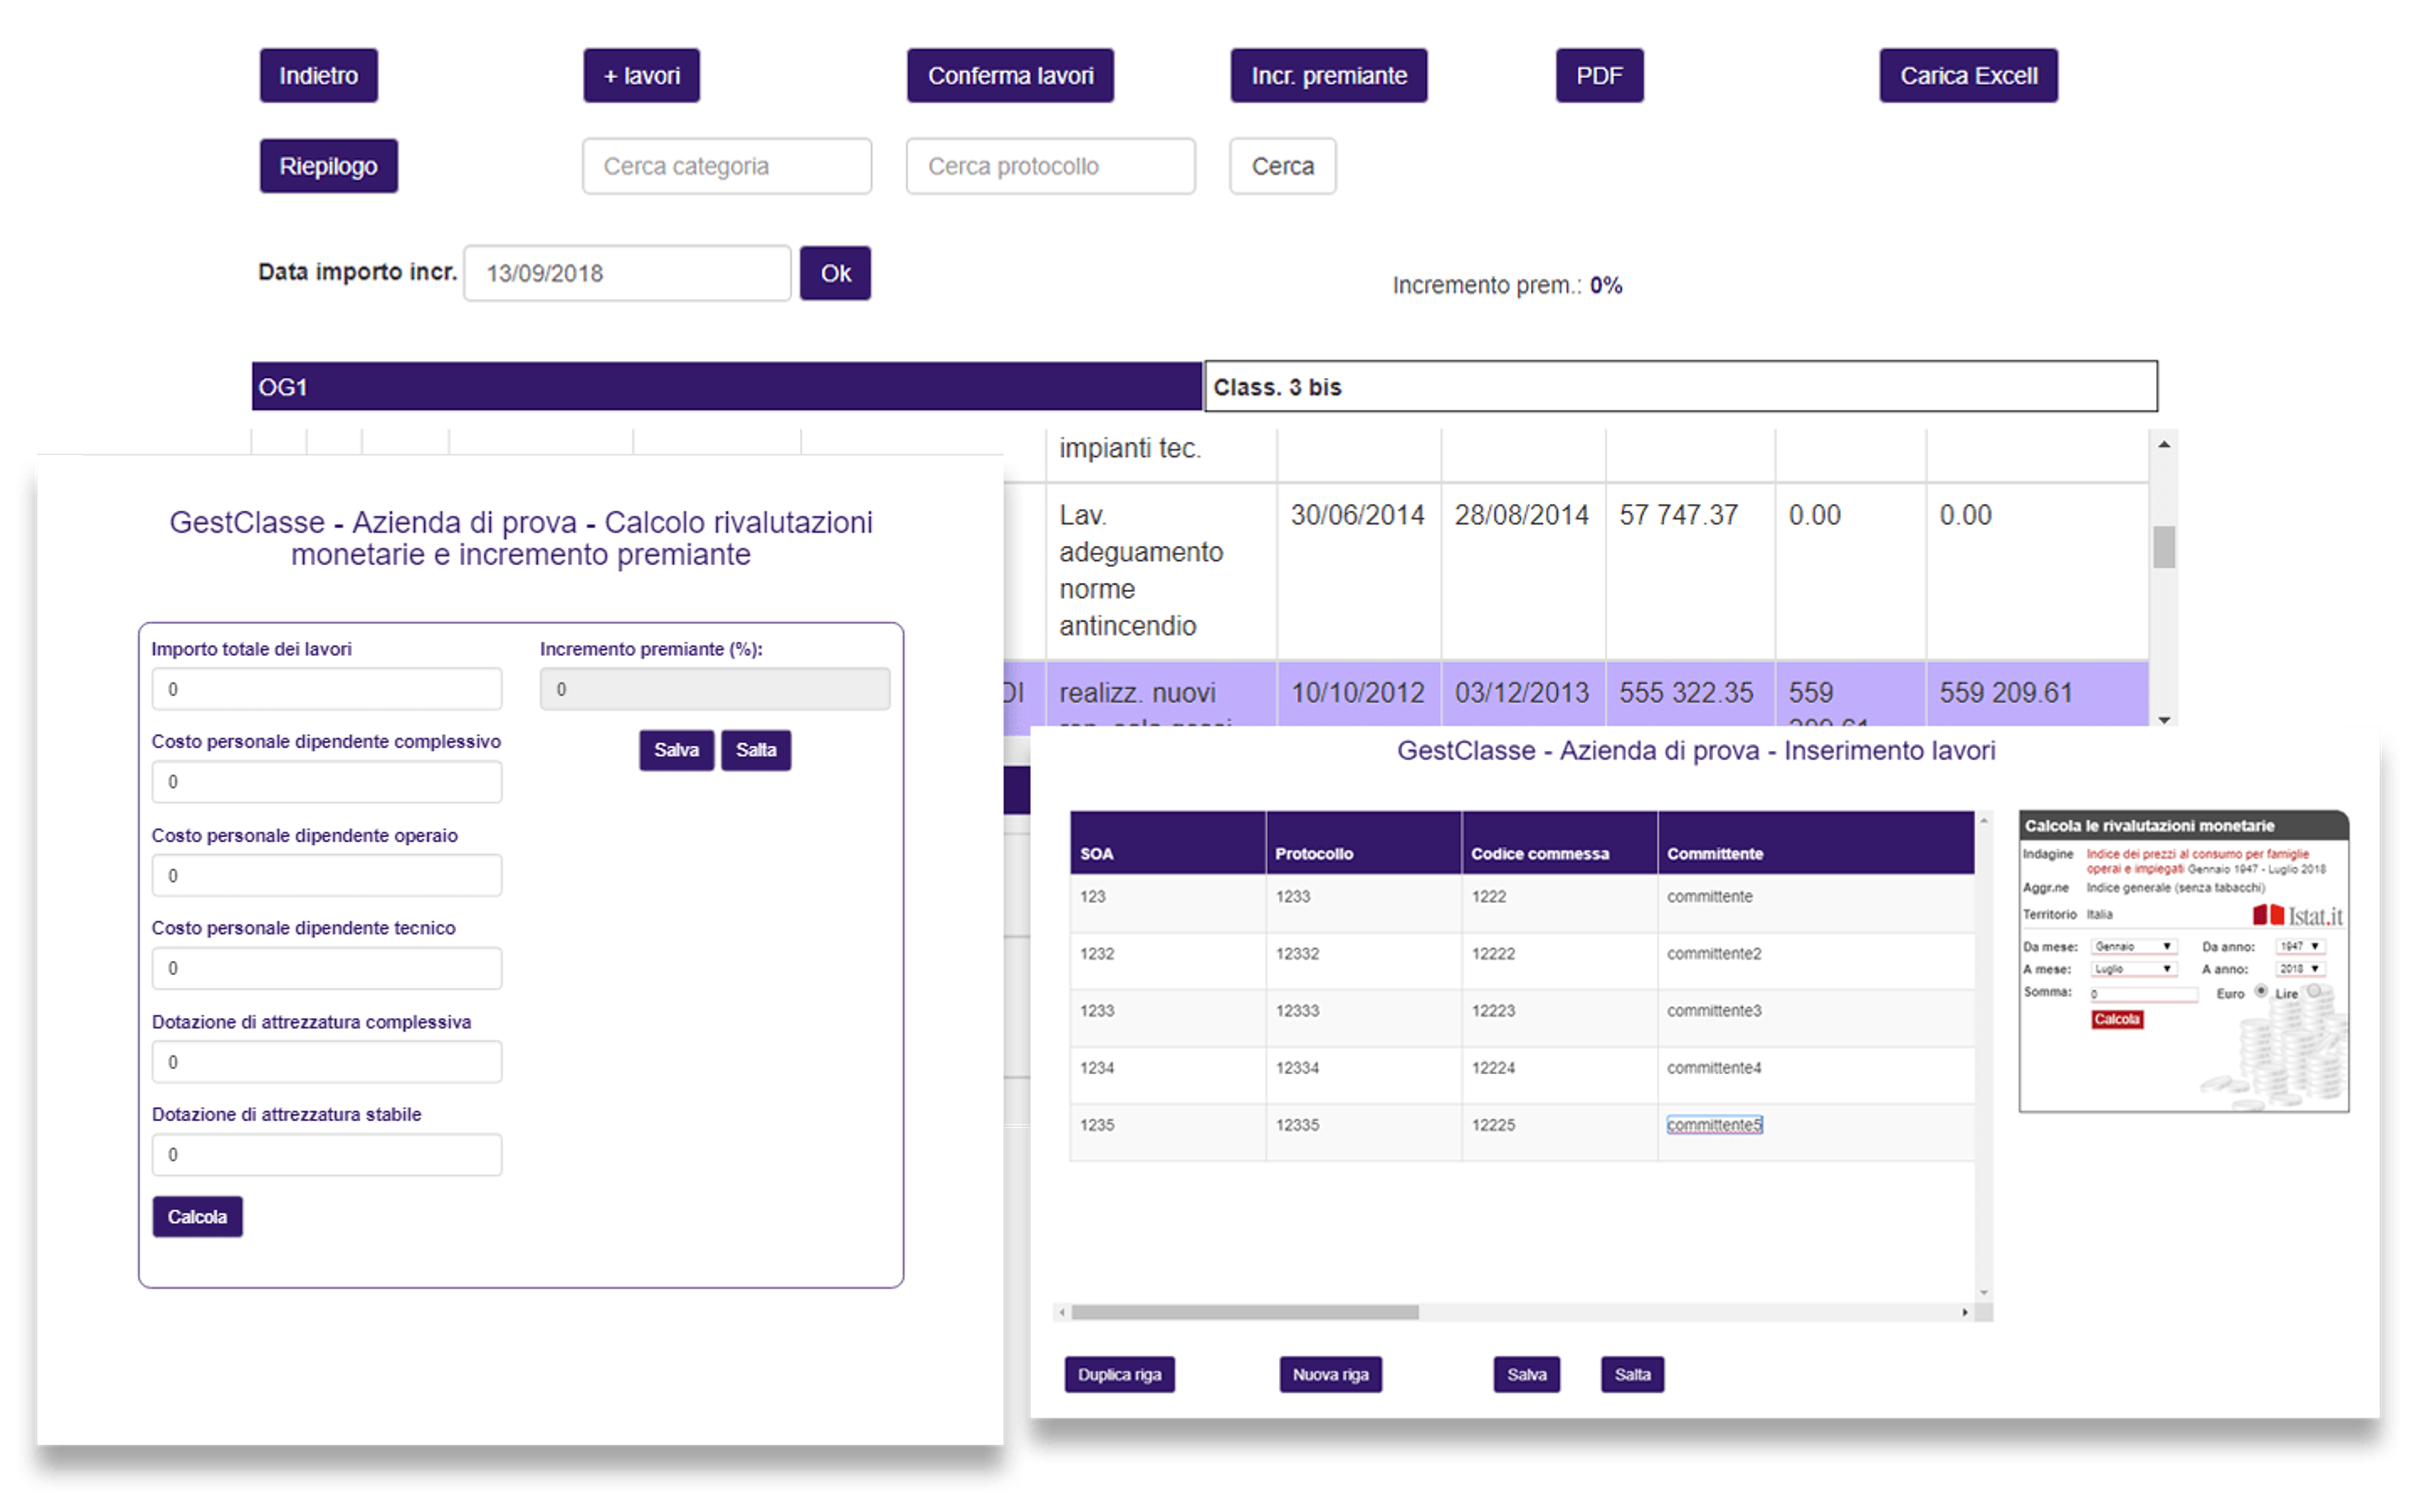Click the table scroll down arrow
This screenshot has height=1512, width=2420.
(x=2164, y=720)
